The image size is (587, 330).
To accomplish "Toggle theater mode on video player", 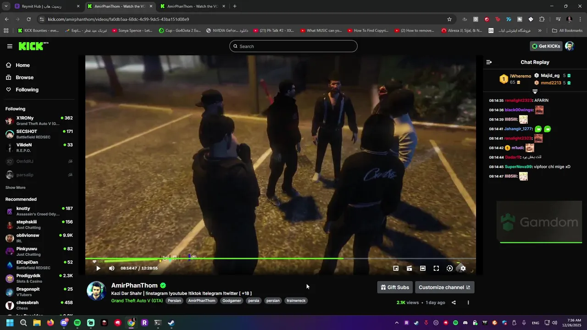I will click(422, 268).
